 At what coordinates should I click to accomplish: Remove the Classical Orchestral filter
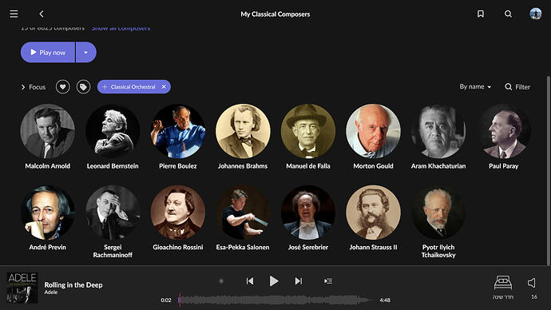(x=164, y=87)
